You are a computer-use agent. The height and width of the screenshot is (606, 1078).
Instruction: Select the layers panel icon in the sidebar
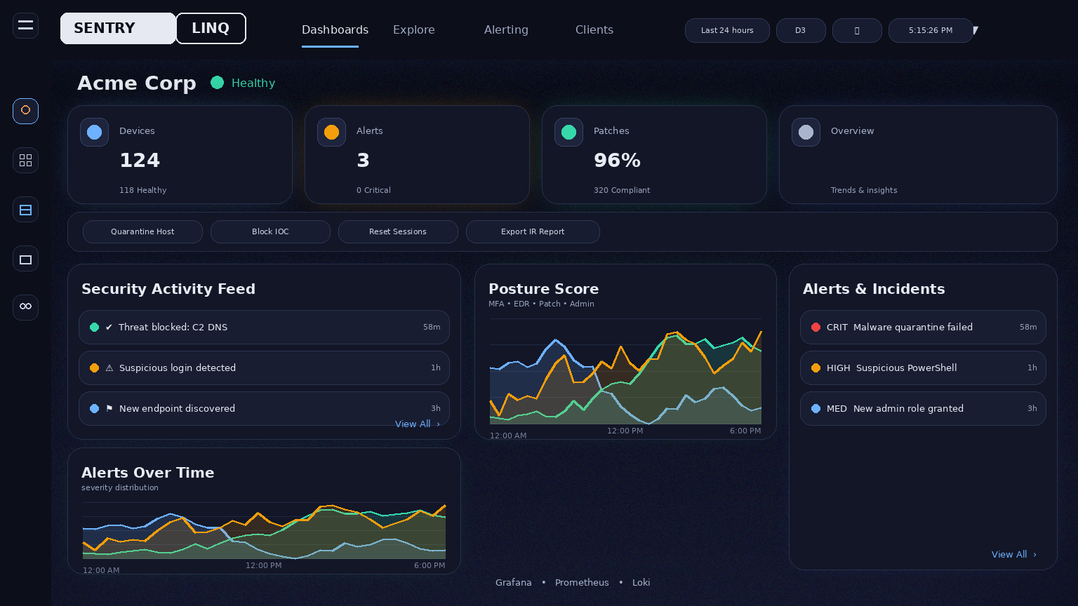(x=25, y=209)
